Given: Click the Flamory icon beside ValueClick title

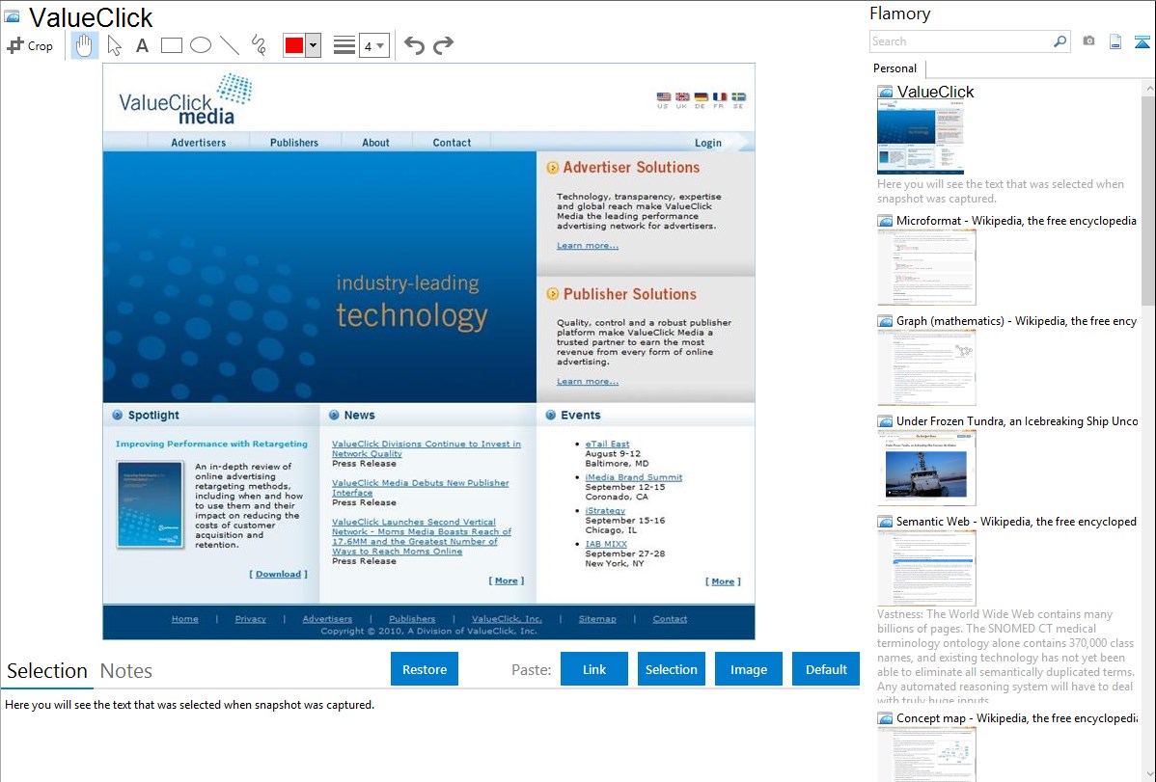Looking at the screenshot, I should [x=12, y=17].
